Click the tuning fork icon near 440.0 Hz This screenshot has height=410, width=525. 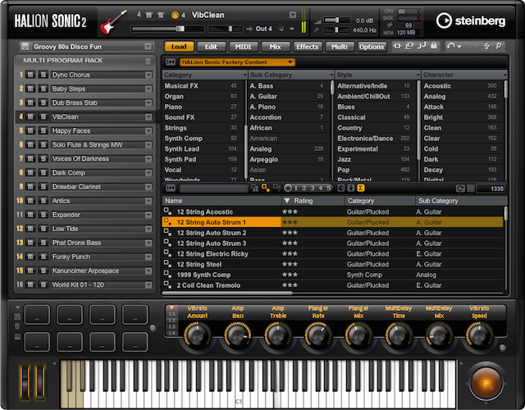pos(317,30)
